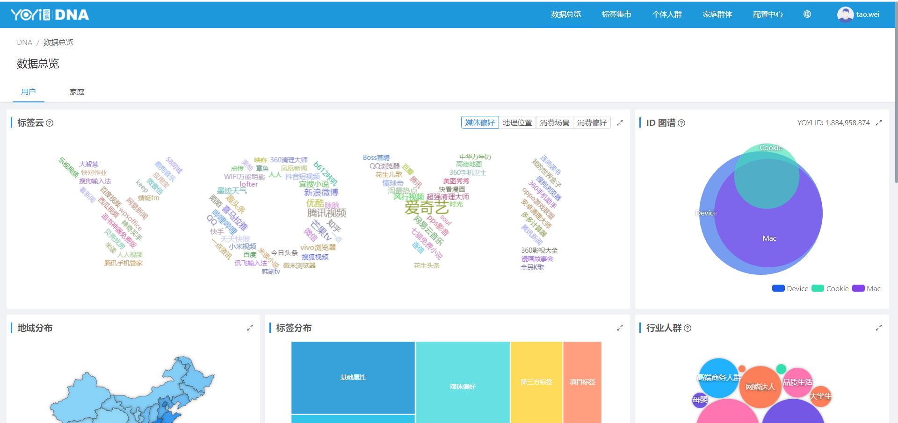The height and width of the screenshot is (423, 898).
Task: Click the DNA breadcrumb link
Action: click(24, 43)
